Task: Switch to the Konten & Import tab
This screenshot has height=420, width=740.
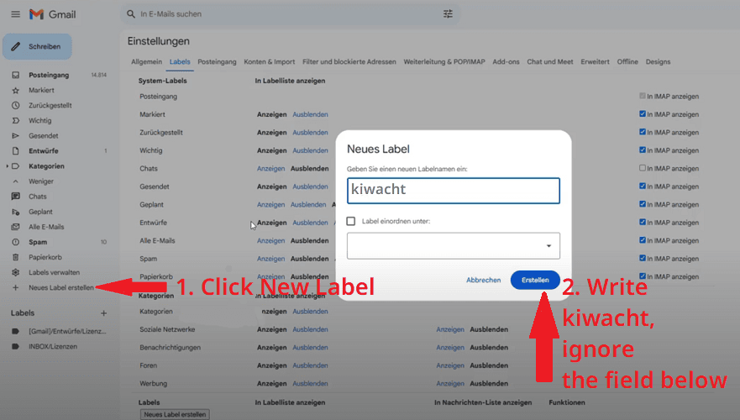Action: 269,62
